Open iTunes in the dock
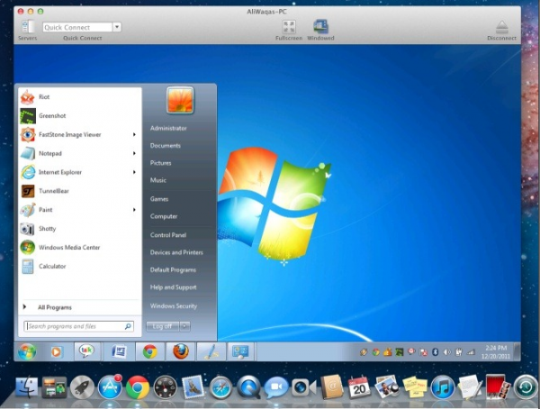Image resolution: width=540 pixels, height=409 pixels. coord(442,387)
